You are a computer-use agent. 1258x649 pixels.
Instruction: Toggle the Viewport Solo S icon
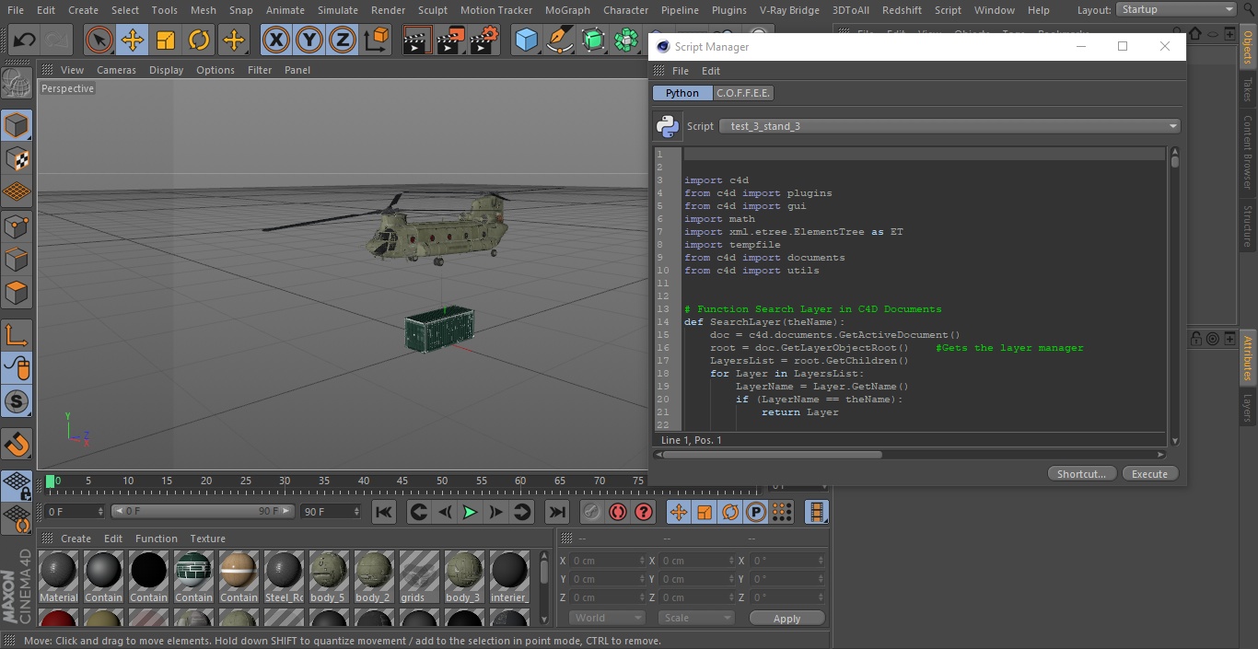click(17, 402)
